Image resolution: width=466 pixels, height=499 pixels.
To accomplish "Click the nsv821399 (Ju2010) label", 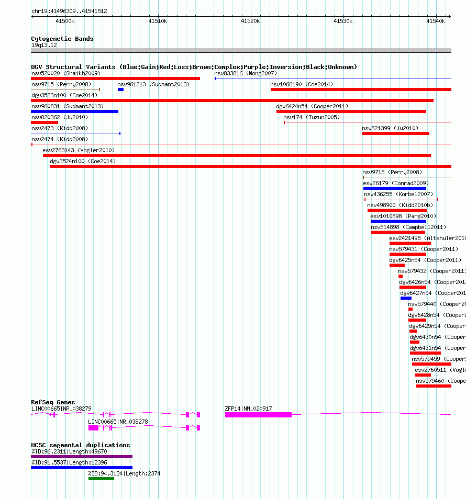I will click(x=390, y=128).
